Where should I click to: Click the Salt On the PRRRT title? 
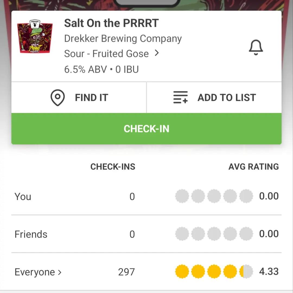pyautogui.click(x=111, y=23)
